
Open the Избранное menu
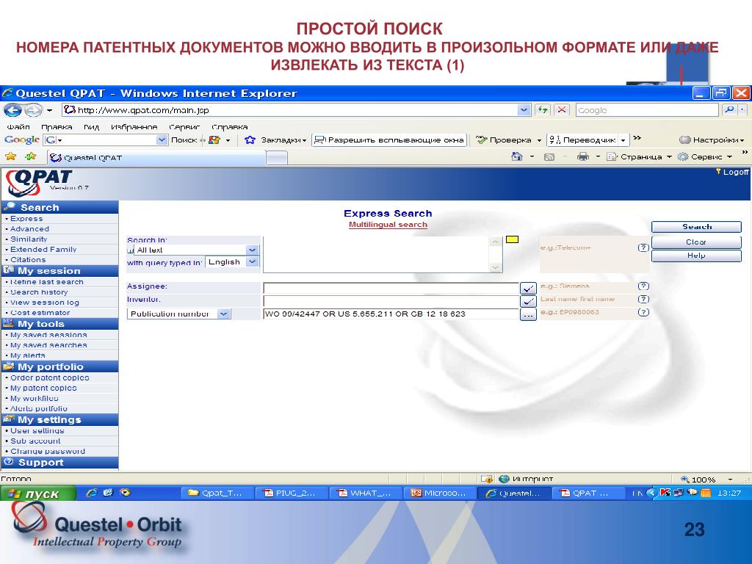coord(134,127)
